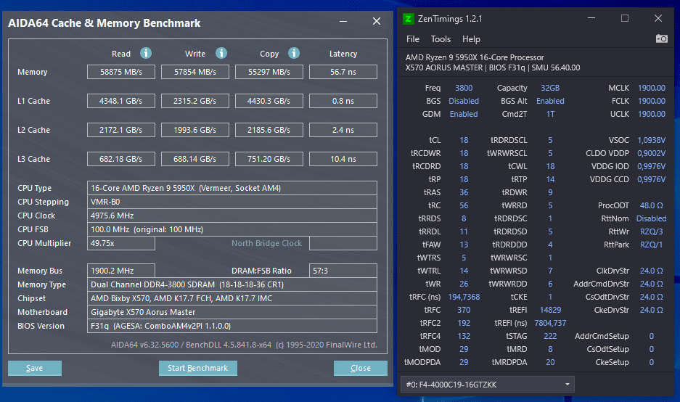This screenshot has width=680, height=402.
Task: Click the tRFC (ns) 194,7368 value
Action: point(464,297)
